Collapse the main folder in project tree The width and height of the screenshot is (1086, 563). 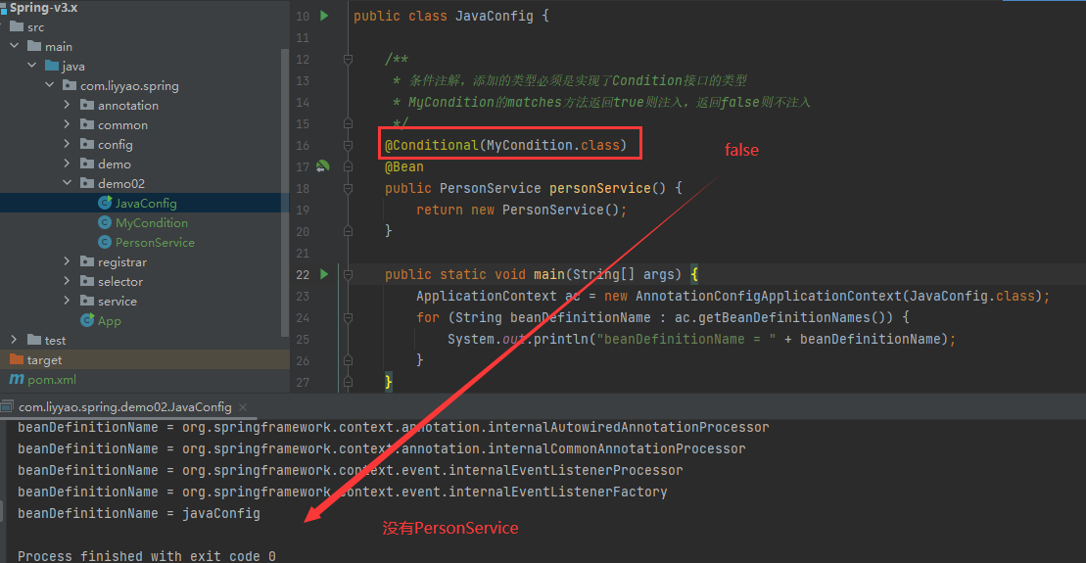(15, 46)
